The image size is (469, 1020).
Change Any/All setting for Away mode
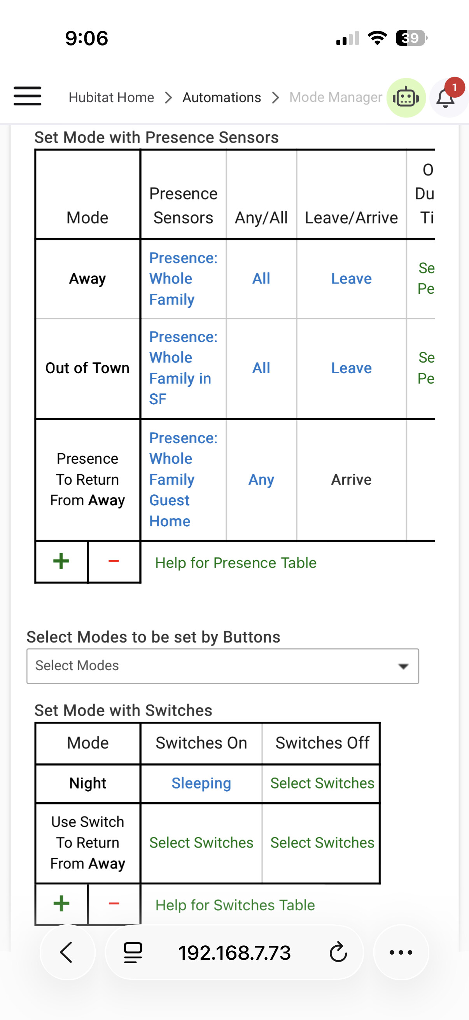click(261, 279)
